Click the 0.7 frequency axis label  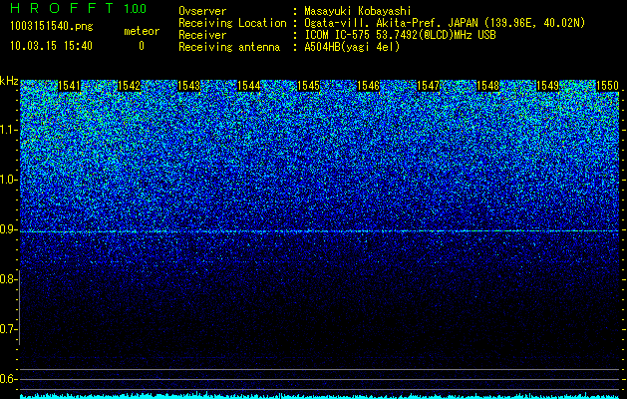pos(8,329)
